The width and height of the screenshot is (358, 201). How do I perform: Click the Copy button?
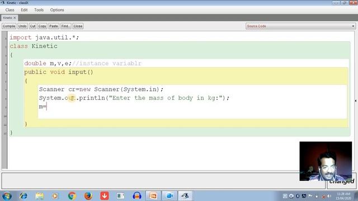point(42,26)
